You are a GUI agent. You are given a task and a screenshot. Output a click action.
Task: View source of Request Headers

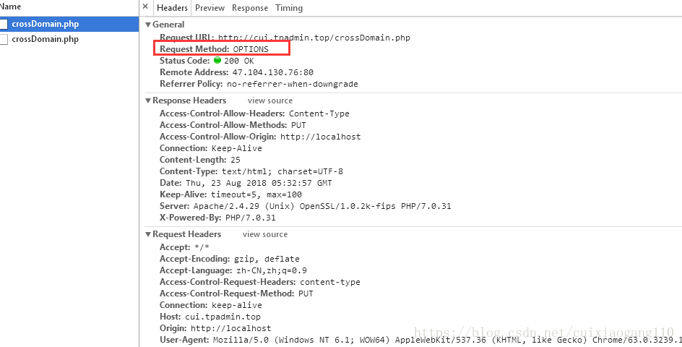click(x=265, y=234)
